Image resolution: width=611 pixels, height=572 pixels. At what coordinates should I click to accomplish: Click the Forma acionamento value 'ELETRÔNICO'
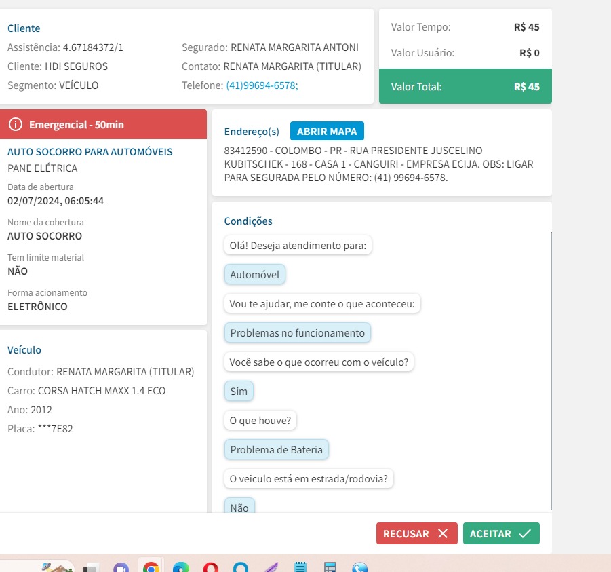pos(37,307)
